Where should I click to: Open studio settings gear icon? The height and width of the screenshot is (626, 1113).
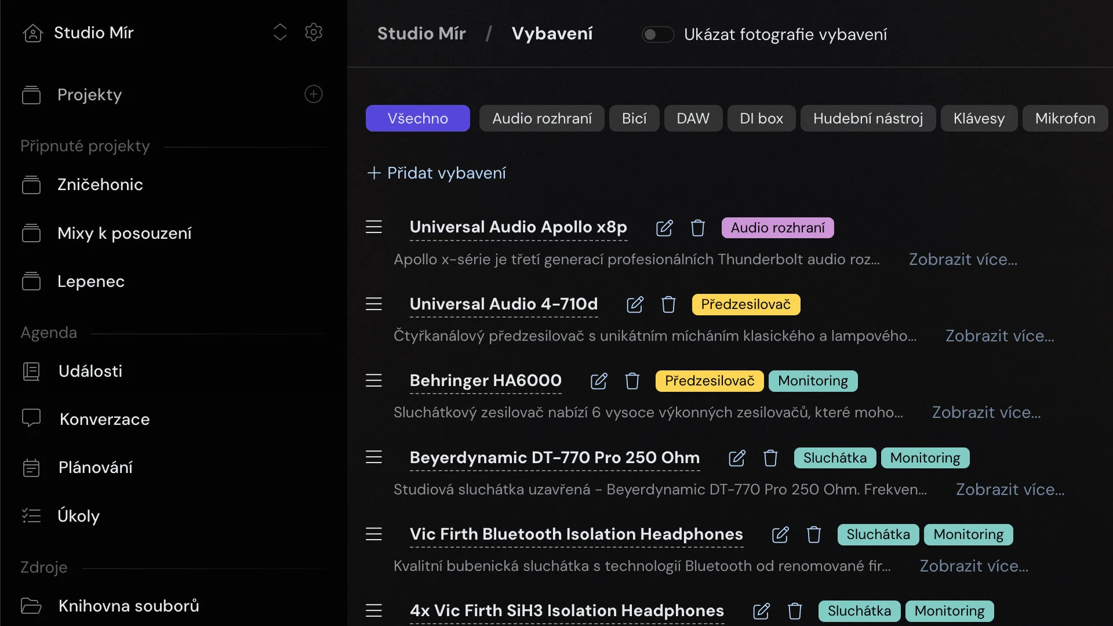click(314, 32)
